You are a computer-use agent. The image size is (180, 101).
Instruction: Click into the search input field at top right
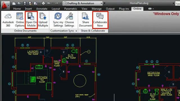[x=178, y=4]
